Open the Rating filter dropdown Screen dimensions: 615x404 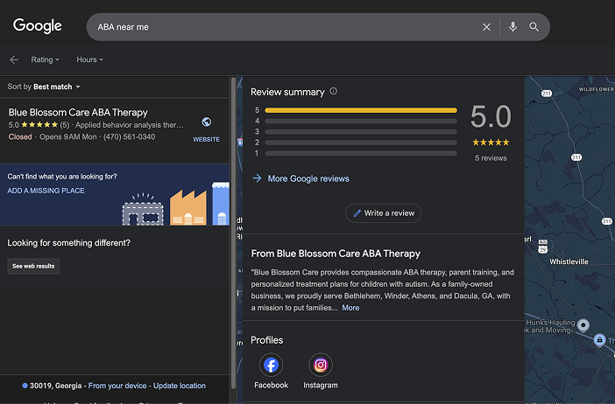[x=45, y=59]
